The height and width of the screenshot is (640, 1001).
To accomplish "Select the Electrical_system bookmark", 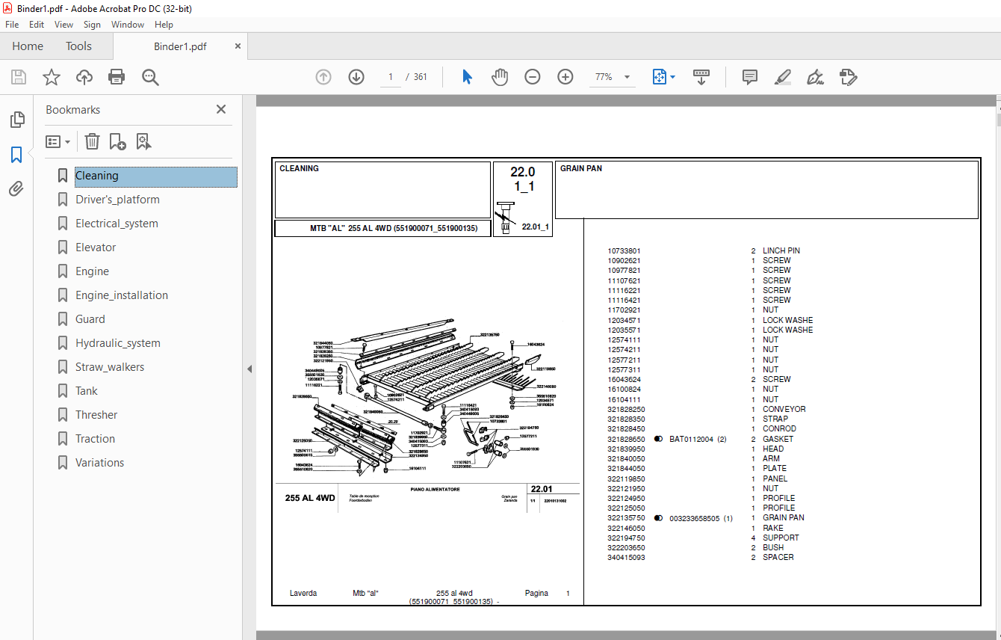I will coord(117,224).
